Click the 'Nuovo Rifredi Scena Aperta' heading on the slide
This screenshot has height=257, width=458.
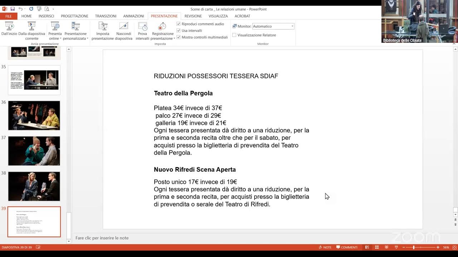(x=195, y=170)
